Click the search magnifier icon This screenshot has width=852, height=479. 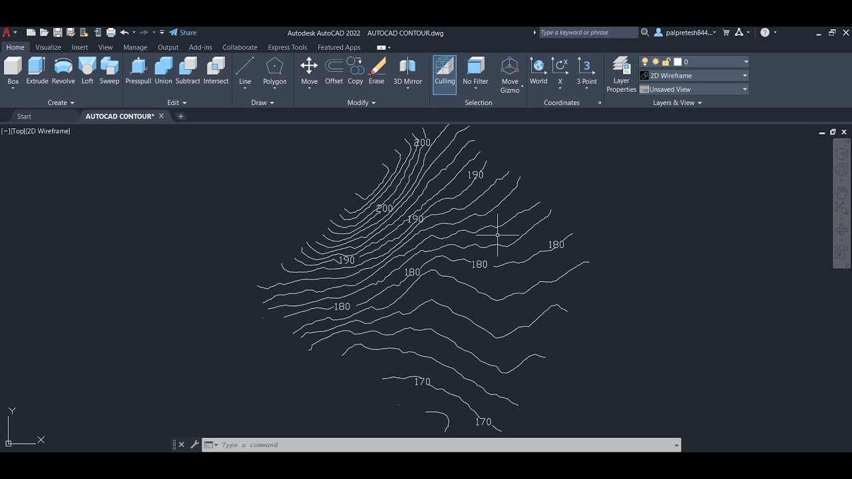click(x=644, y=32)
